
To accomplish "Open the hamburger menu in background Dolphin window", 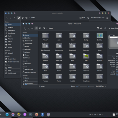I will (x=107, y=18).
